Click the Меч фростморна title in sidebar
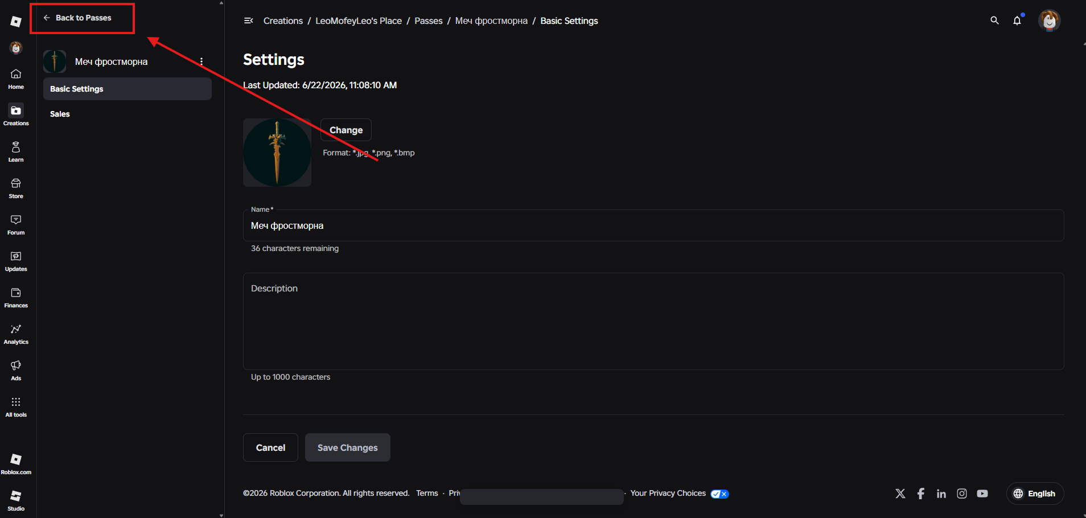The height and width of the screenshot is (518, 1086). [x=111, y=61]
